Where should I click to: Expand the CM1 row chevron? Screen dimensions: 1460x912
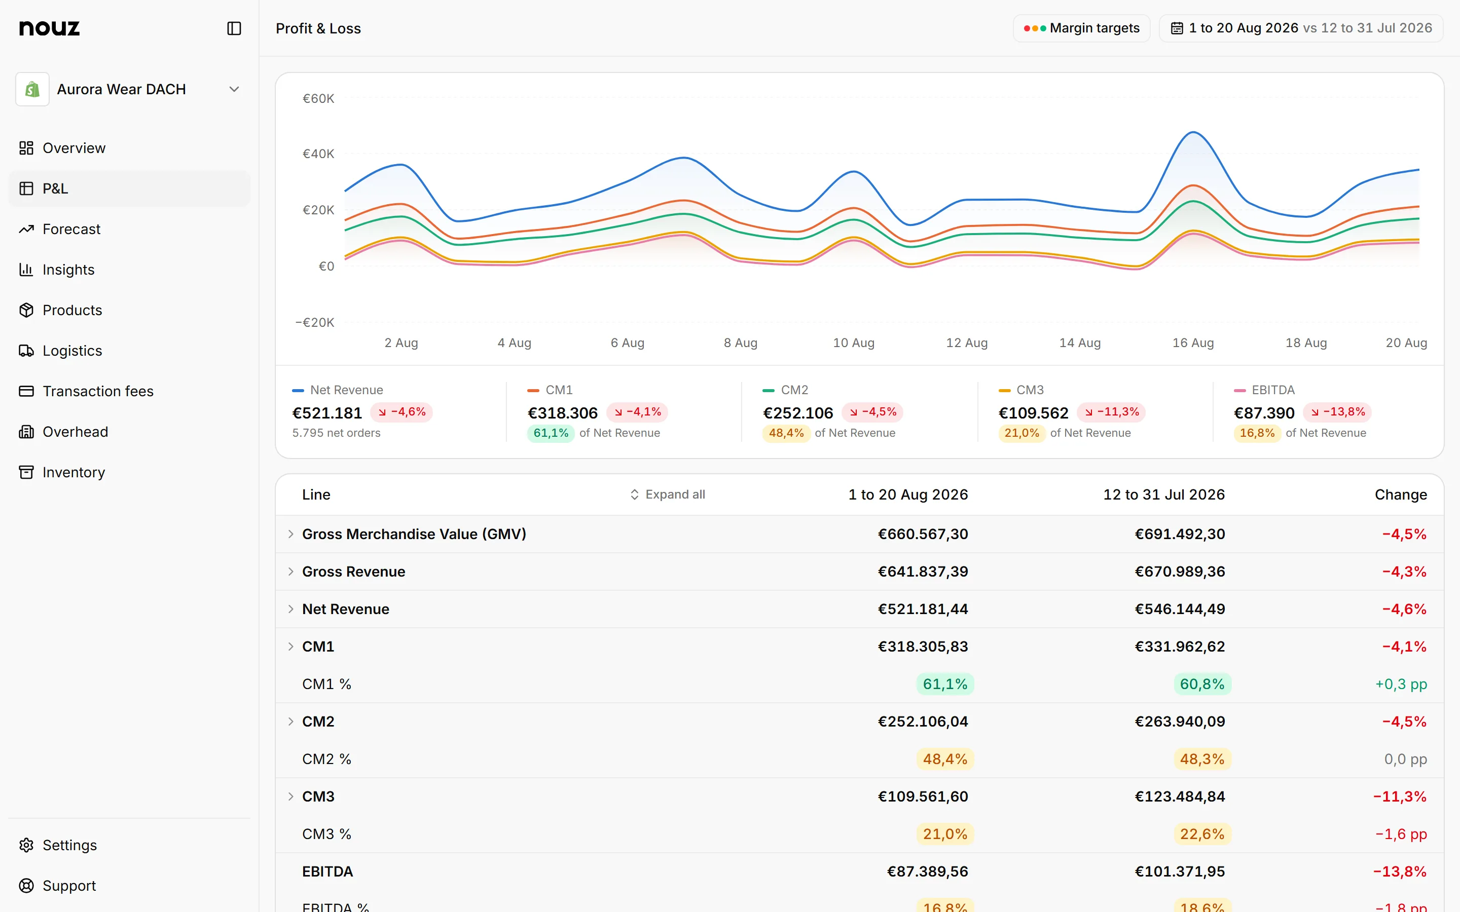[x=291, y=647]
